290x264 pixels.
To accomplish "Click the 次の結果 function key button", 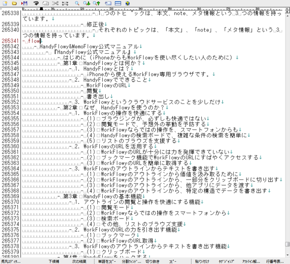I will [79, 262].
